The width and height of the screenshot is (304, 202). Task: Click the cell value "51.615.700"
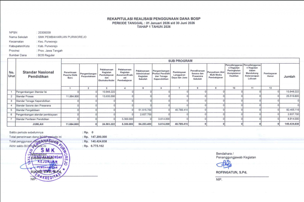click(145, 110)
